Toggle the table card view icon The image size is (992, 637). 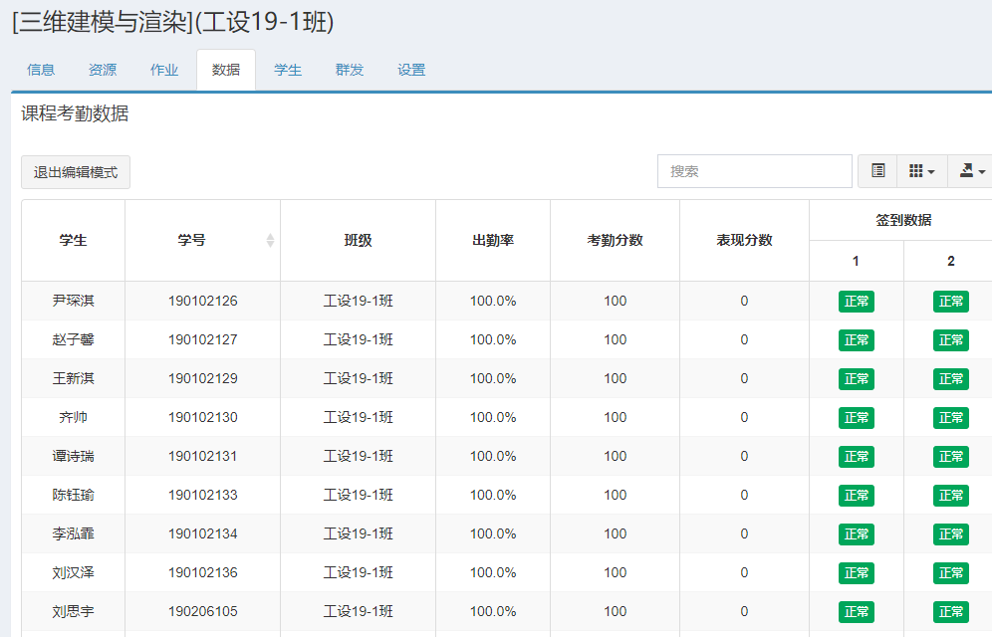877,171
